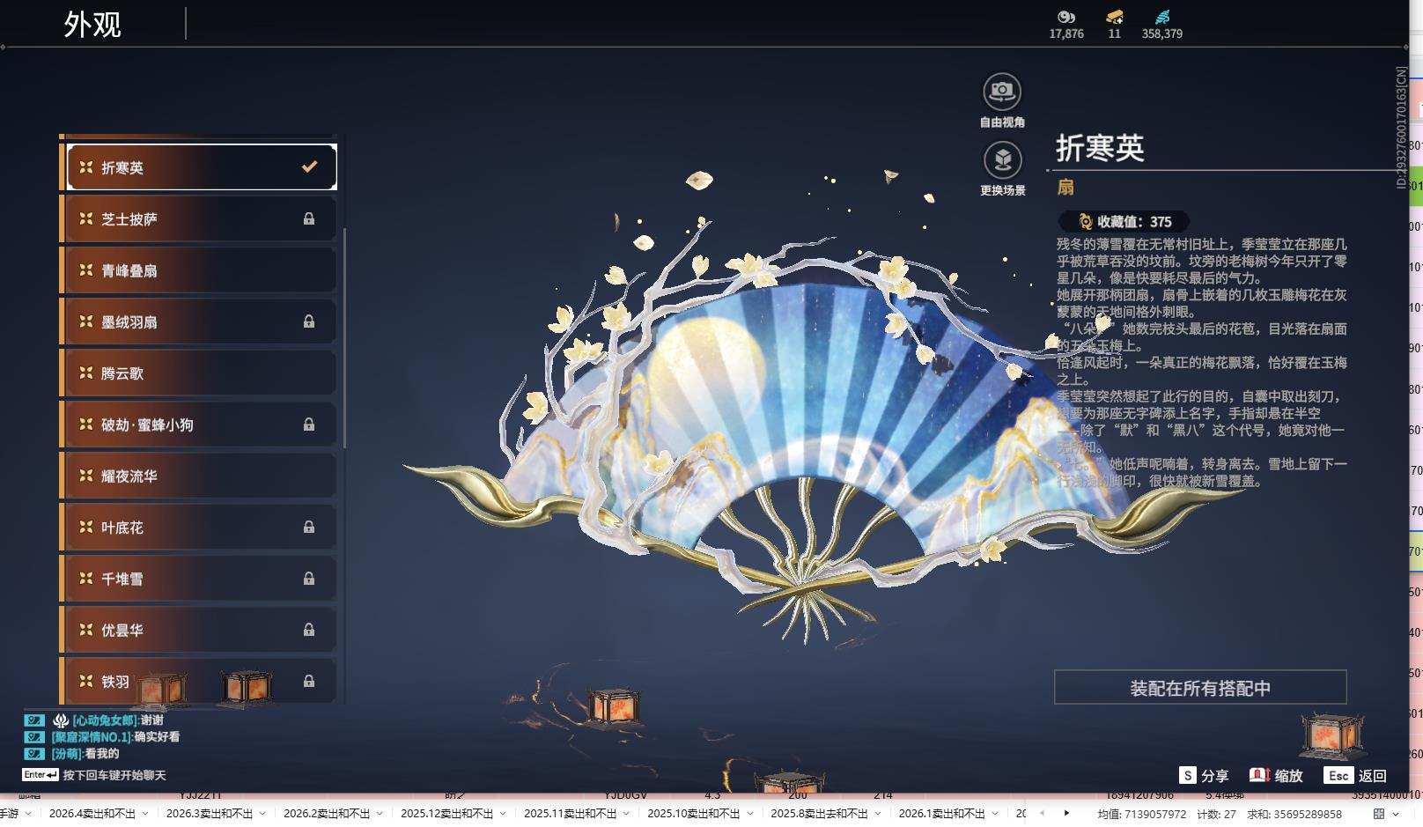The height and width of the screenshot is (827, 1423).
Task: Open dropdown on 2026.4卖出和不出 tab
Action: point(144,815)
